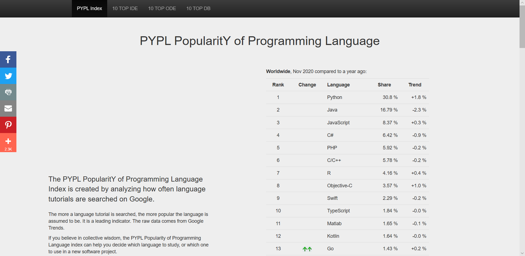Viewport: 525px width, 256px height.
Task: Click JavaScript's +0.3 % trend value
Action: 419,123
